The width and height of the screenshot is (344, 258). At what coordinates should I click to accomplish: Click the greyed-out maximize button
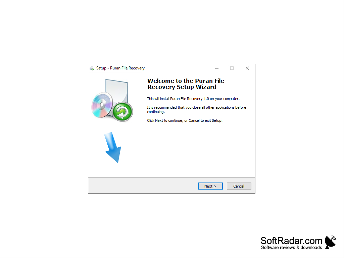232,68
